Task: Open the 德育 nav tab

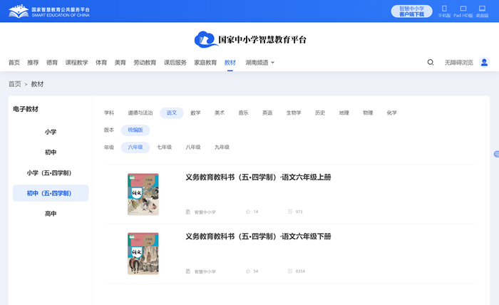Action: (52, 62)
